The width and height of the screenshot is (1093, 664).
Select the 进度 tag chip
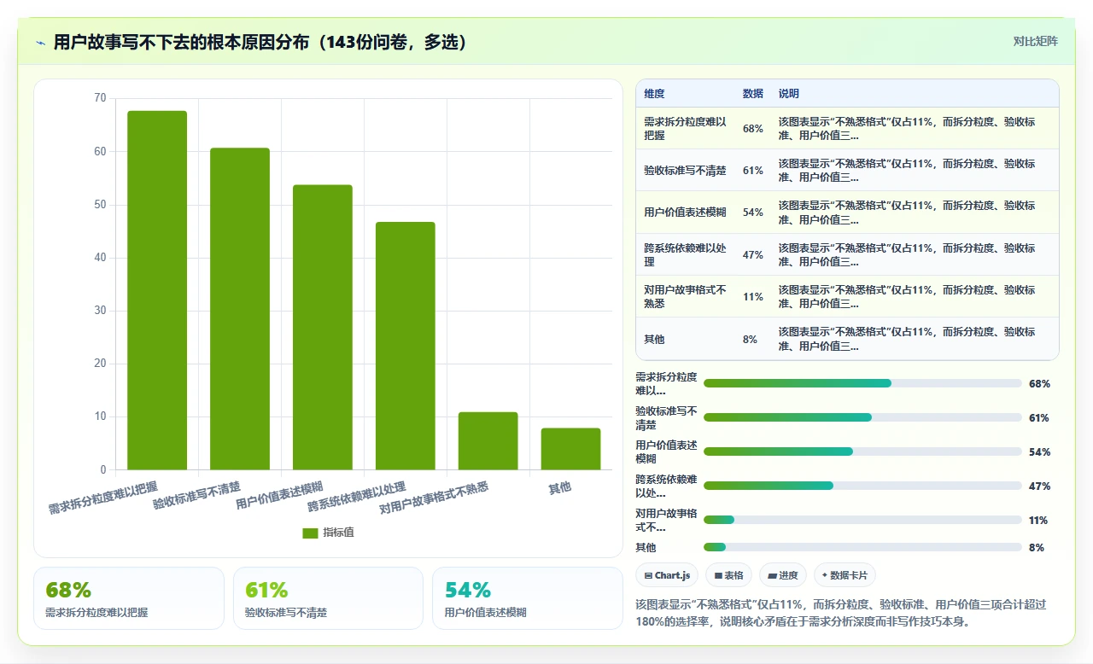tap(782, 575)
